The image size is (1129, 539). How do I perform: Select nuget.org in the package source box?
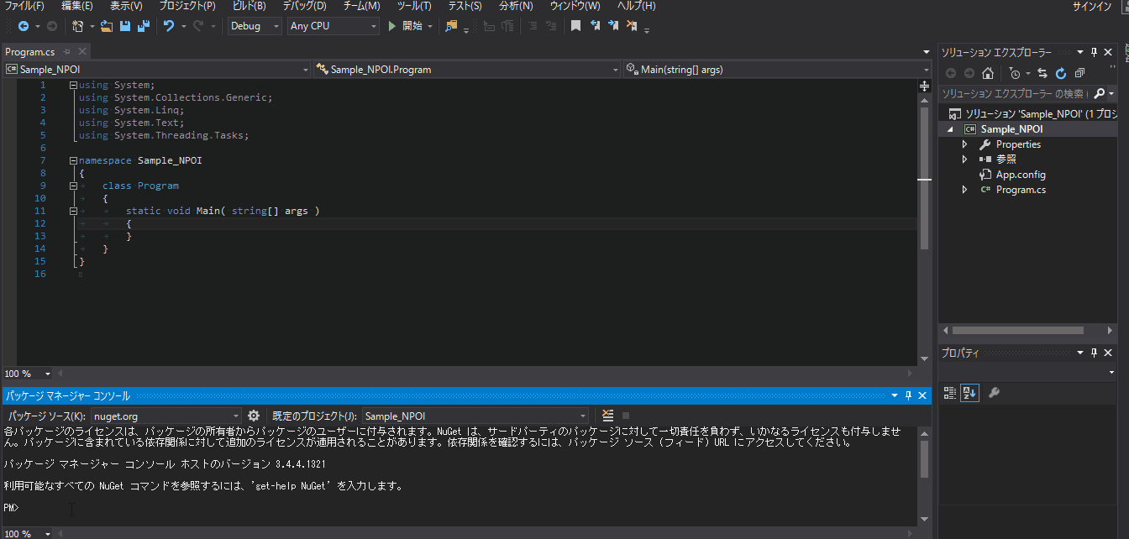click(164, 415)
